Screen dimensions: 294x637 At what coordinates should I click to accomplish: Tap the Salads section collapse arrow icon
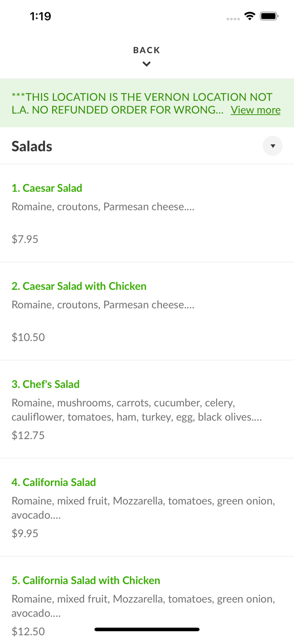click(x=273, y=146)
